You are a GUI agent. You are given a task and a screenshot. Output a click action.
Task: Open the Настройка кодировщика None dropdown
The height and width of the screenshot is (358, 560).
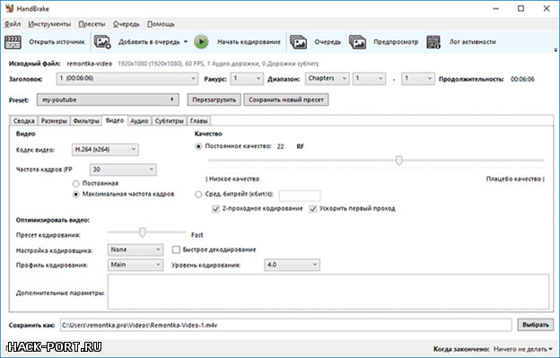click(136, 249)
